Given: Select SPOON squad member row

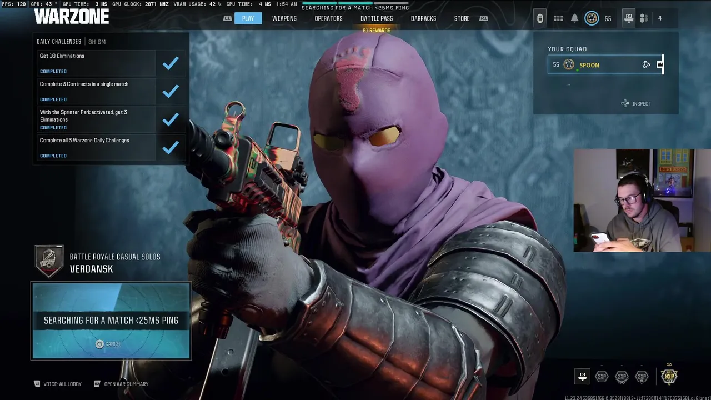Looking at the screenshot, I should (605, 64).
